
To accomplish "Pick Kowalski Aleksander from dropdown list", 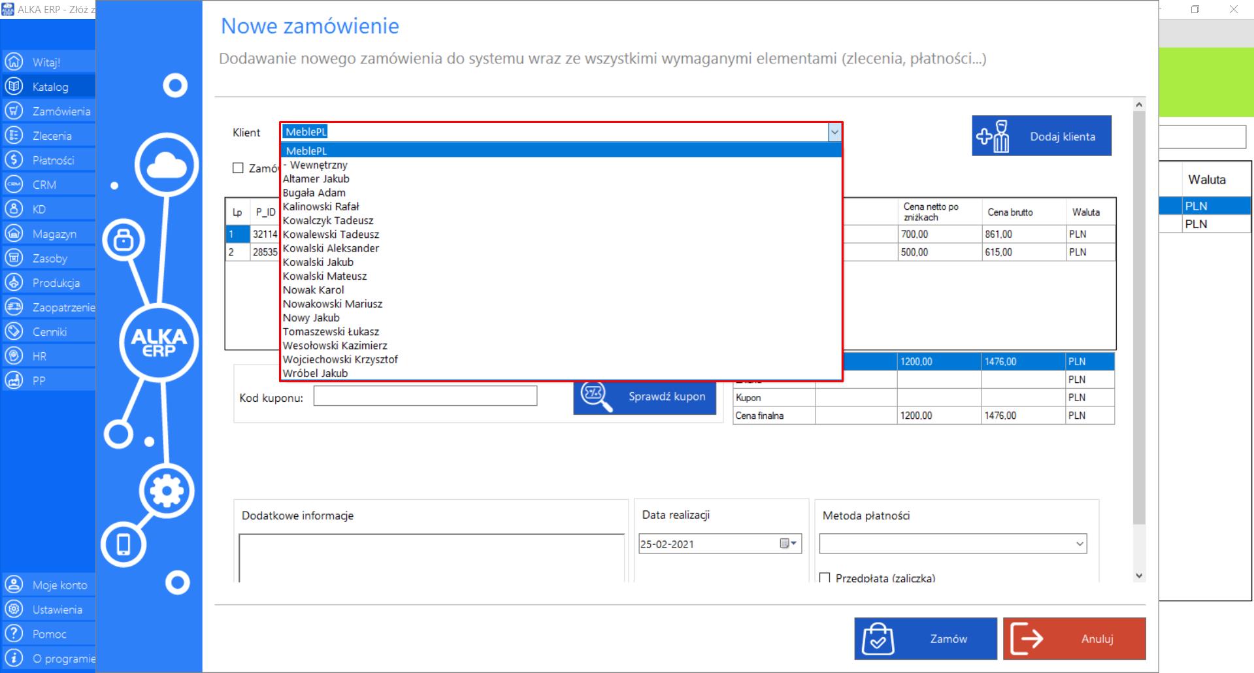I will point(561,248).
